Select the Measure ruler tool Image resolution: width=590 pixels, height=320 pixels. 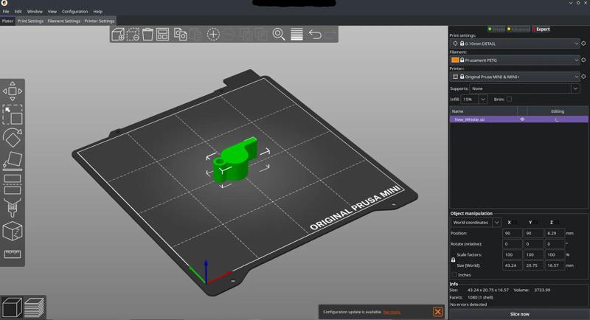pos(13,254)
